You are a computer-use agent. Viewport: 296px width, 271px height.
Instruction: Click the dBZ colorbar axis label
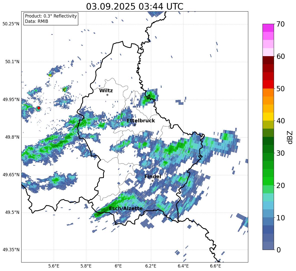click(290, 137)
